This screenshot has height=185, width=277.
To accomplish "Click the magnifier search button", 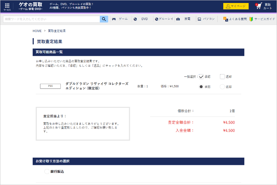I will tap(104, 19).
